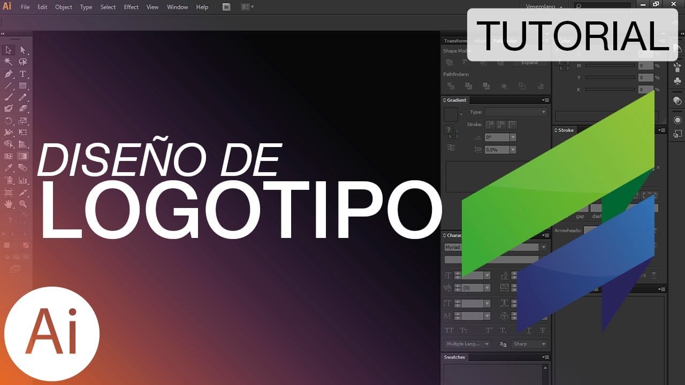Apply the third gradient Stroke mode button
685x385 pixels.
513,125
